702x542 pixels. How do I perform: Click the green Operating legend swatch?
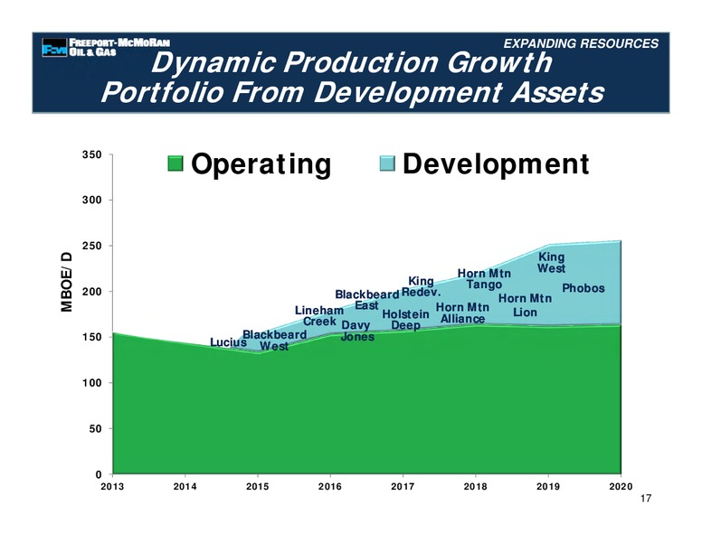click(x=175, y=164)
